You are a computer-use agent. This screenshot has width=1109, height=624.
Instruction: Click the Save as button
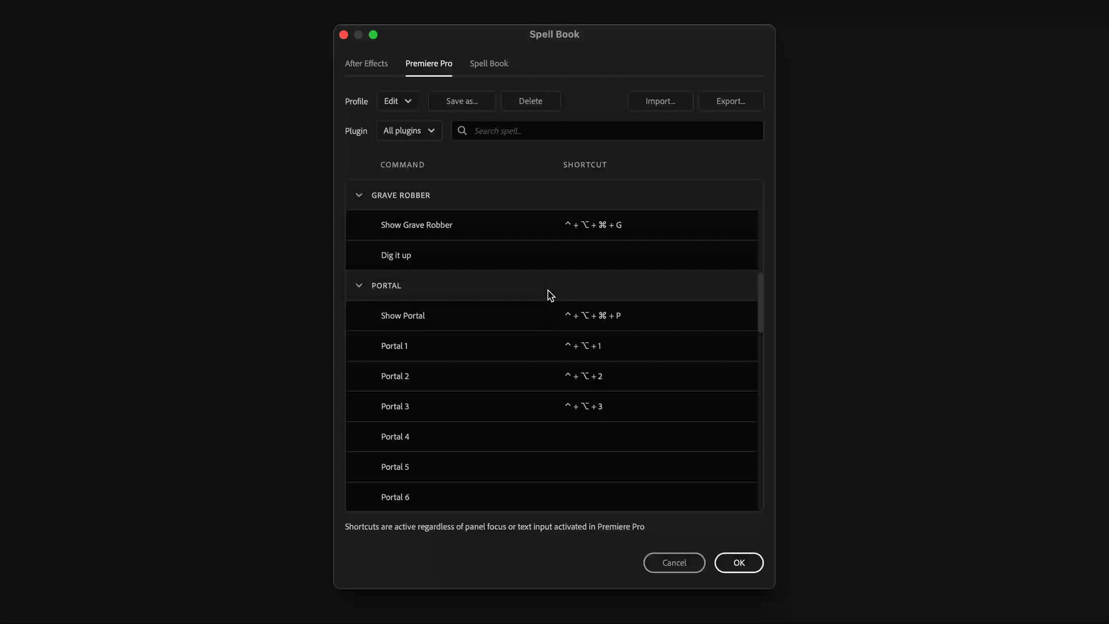point(461,101)
